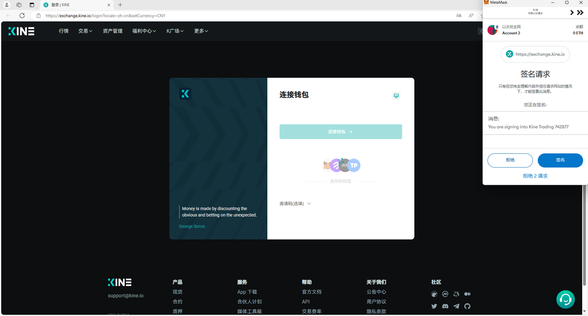Expand the 交易 dropdown menu
The height and width of the screenshot is (316, 588).
point(85,31)
